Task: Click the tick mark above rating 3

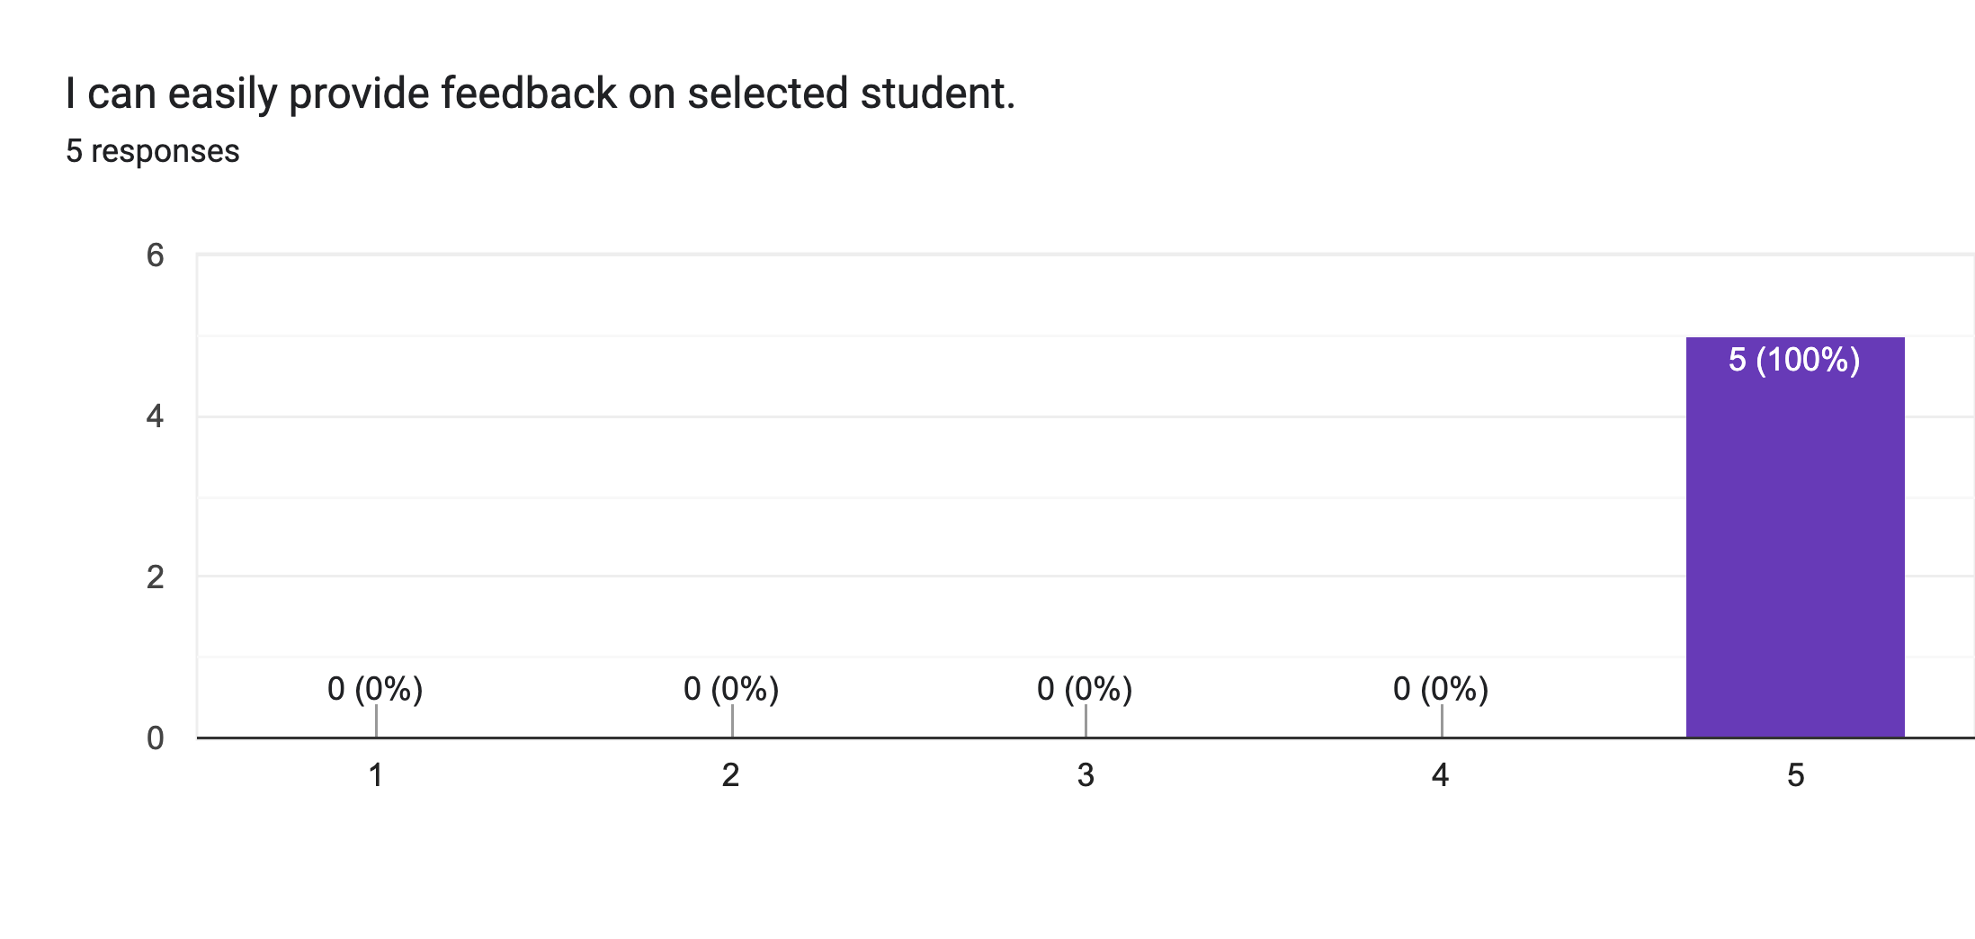Action: click(1086, 721)
